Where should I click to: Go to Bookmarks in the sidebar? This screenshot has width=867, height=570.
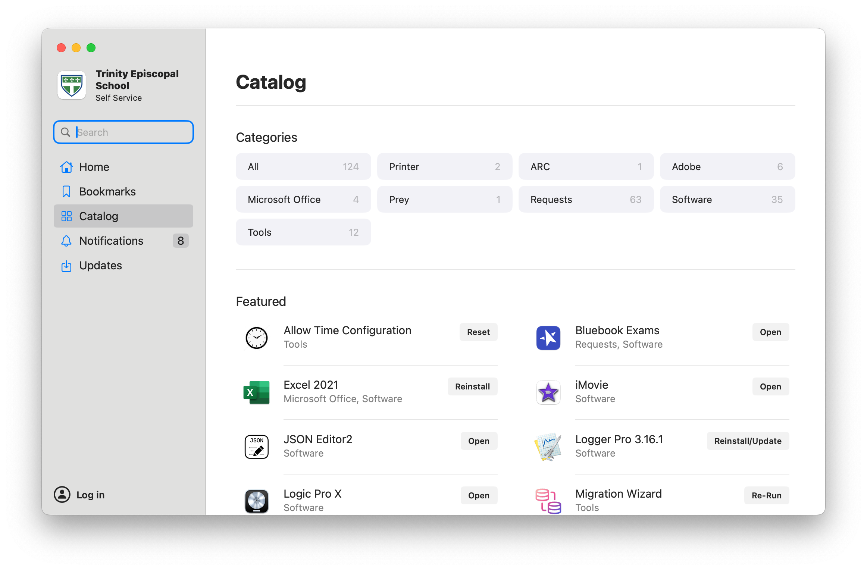coord(107,191)
